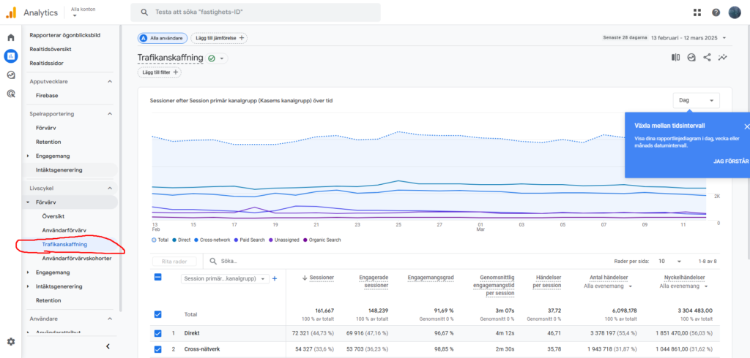Open the Alla konton account dropdown
The height and width of the screenshot is (358, 750).
pos(82,12)
